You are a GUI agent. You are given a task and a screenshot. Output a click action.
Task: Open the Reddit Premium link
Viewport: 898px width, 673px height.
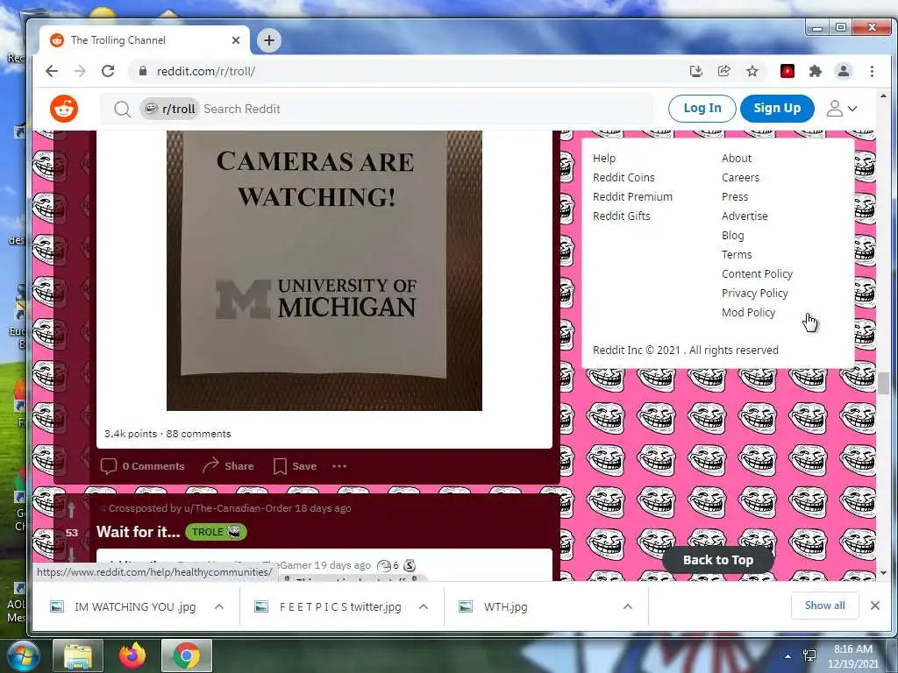pyautogui.click(x=633, y=196)
